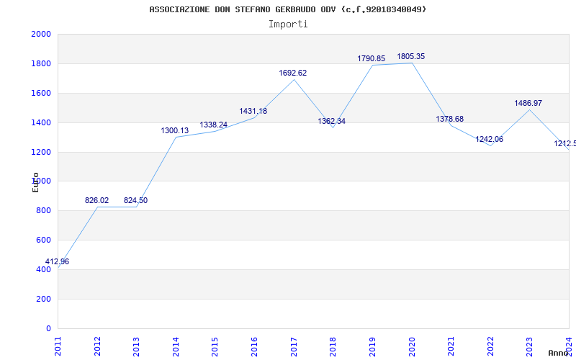Viewport: 576px width, 360px height.
Task: Click the 2012 x-axis year label
Action: click(97, 346)
